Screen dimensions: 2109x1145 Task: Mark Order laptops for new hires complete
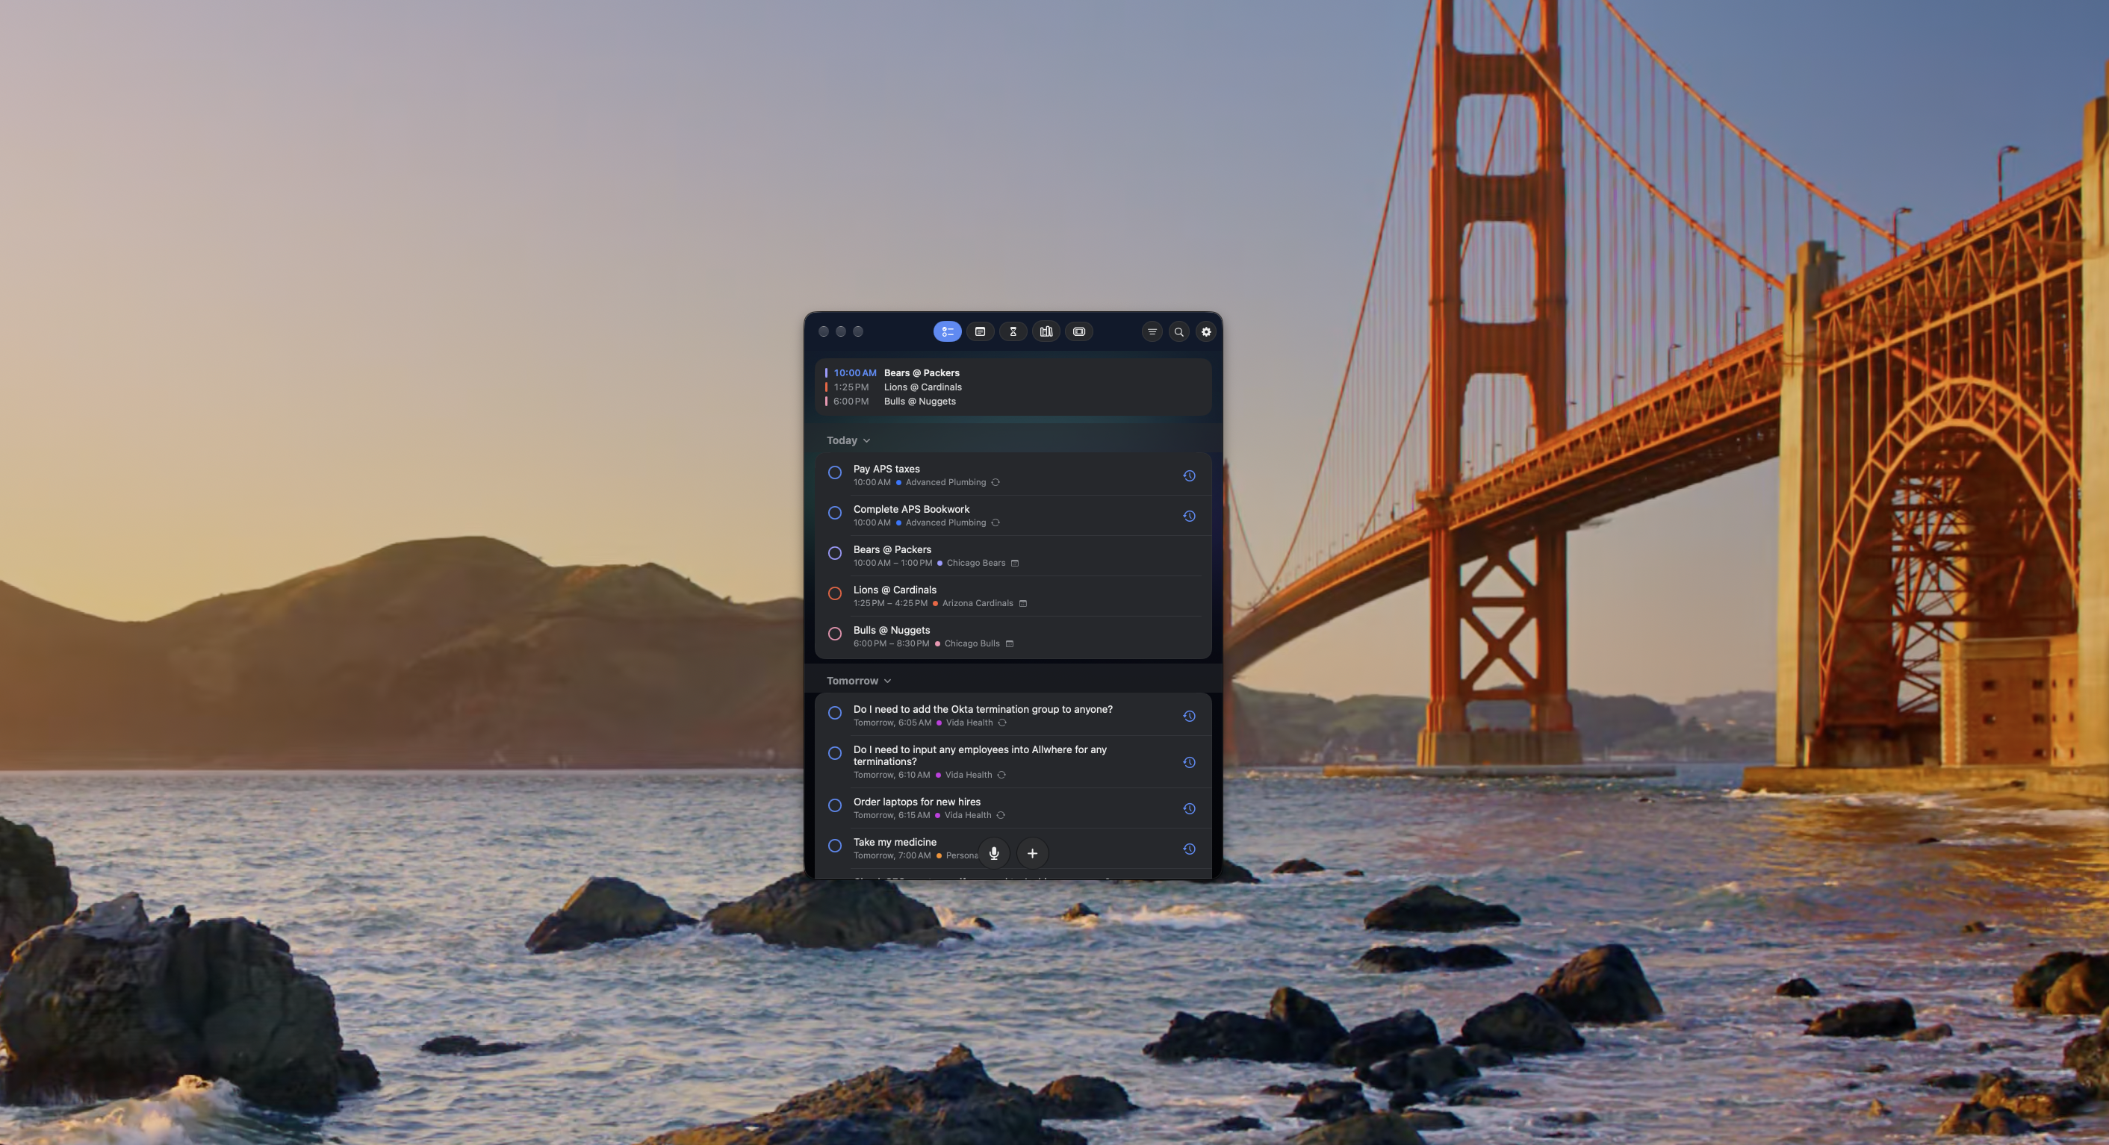tap(834, 805)
